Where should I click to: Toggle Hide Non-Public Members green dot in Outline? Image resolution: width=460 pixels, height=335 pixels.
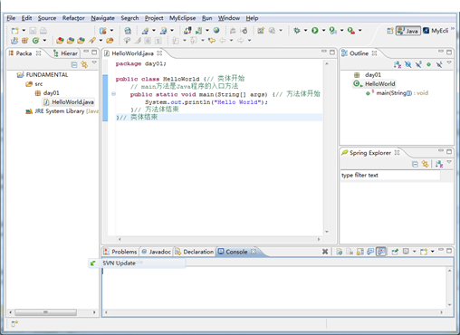coord(428,64)
